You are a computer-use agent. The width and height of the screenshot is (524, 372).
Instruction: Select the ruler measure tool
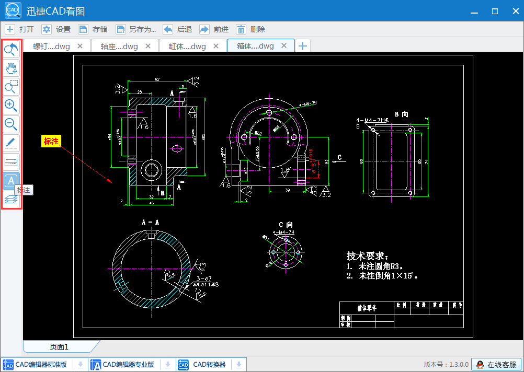pyautogui.click(x=11, y=162)
